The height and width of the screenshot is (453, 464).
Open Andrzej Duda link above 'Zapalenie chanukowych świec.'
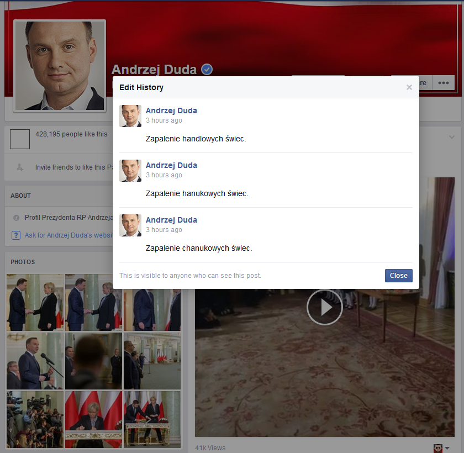coord(171,220)
